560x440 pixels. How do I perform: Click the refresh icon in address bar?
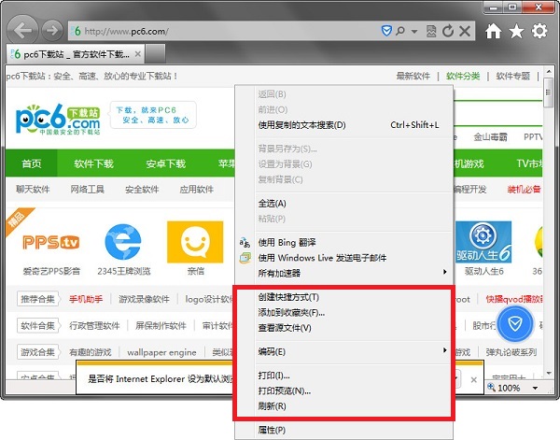(448, 31)
